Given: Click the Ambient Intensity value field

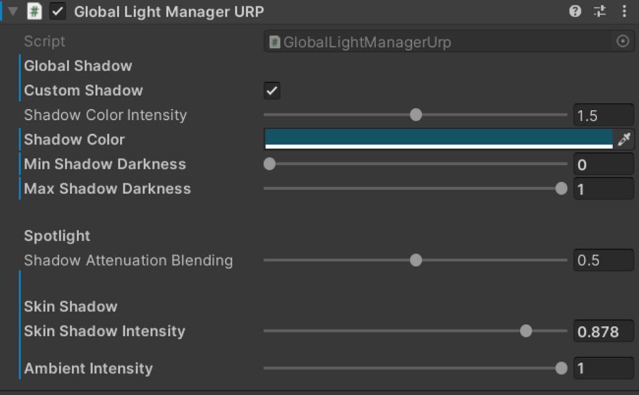Looking at the screenshot, I should [x=603, y=368].
